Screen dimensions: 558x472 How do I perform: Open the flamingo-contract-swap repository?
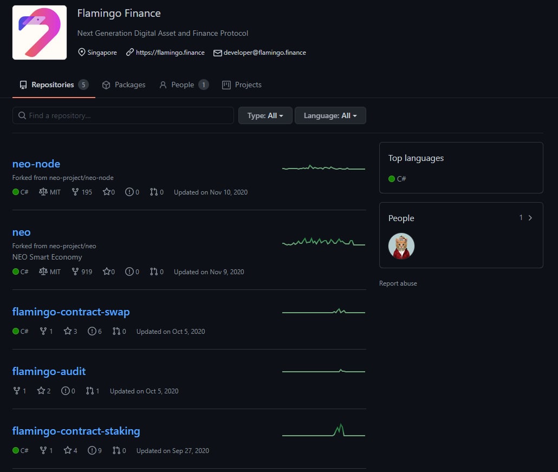[x=71, y=312]
